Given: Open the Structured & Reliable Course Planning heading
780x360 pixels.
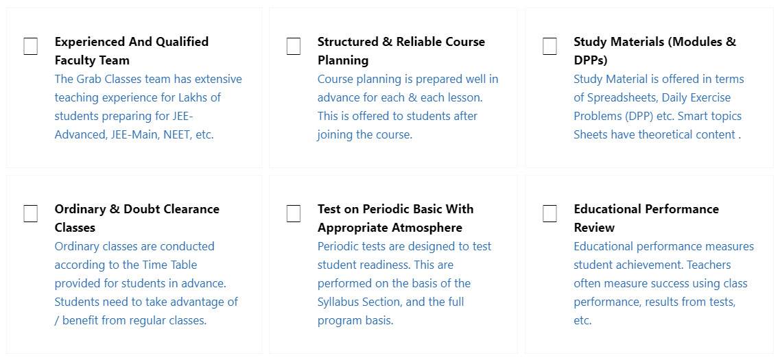Looking at the screenshot, I should point(401,51).
